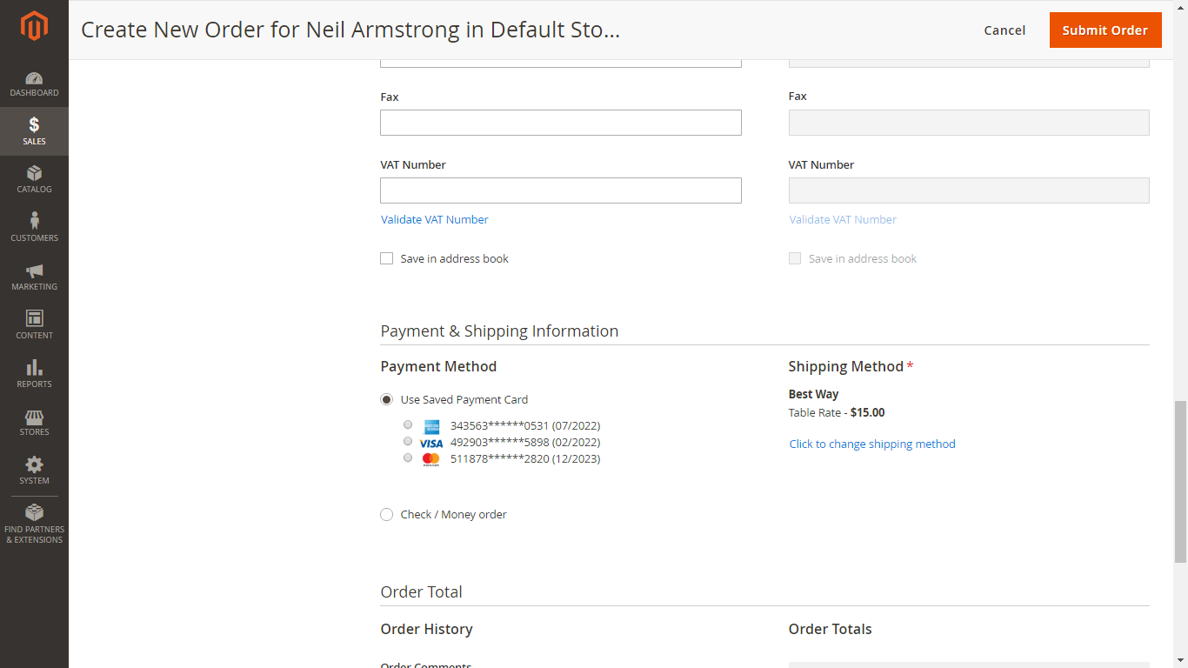Viewport: 1188px width, 668px height.
Task: Click the Magento logo icon
Action: pos(34,26)
